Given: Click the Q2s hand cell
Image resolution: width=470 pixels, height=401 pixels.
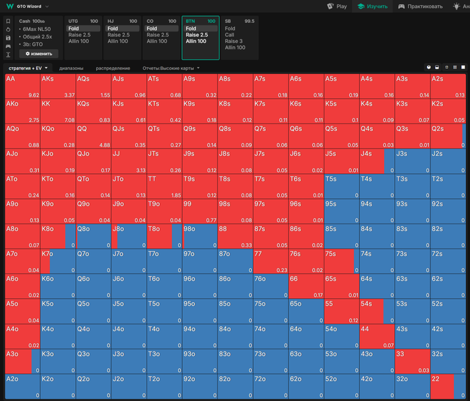Looking at the screenshot, I should 448,136.
